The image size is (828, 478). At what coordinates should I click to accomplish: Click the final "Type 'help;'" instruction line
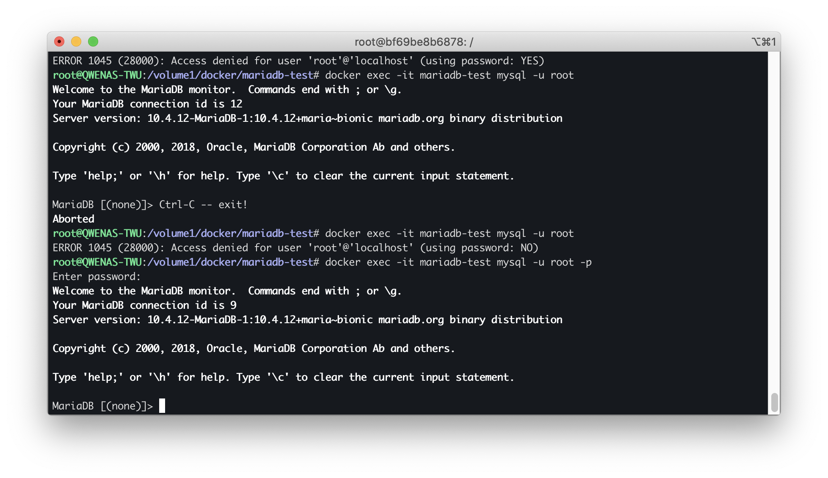pos(283,377)
